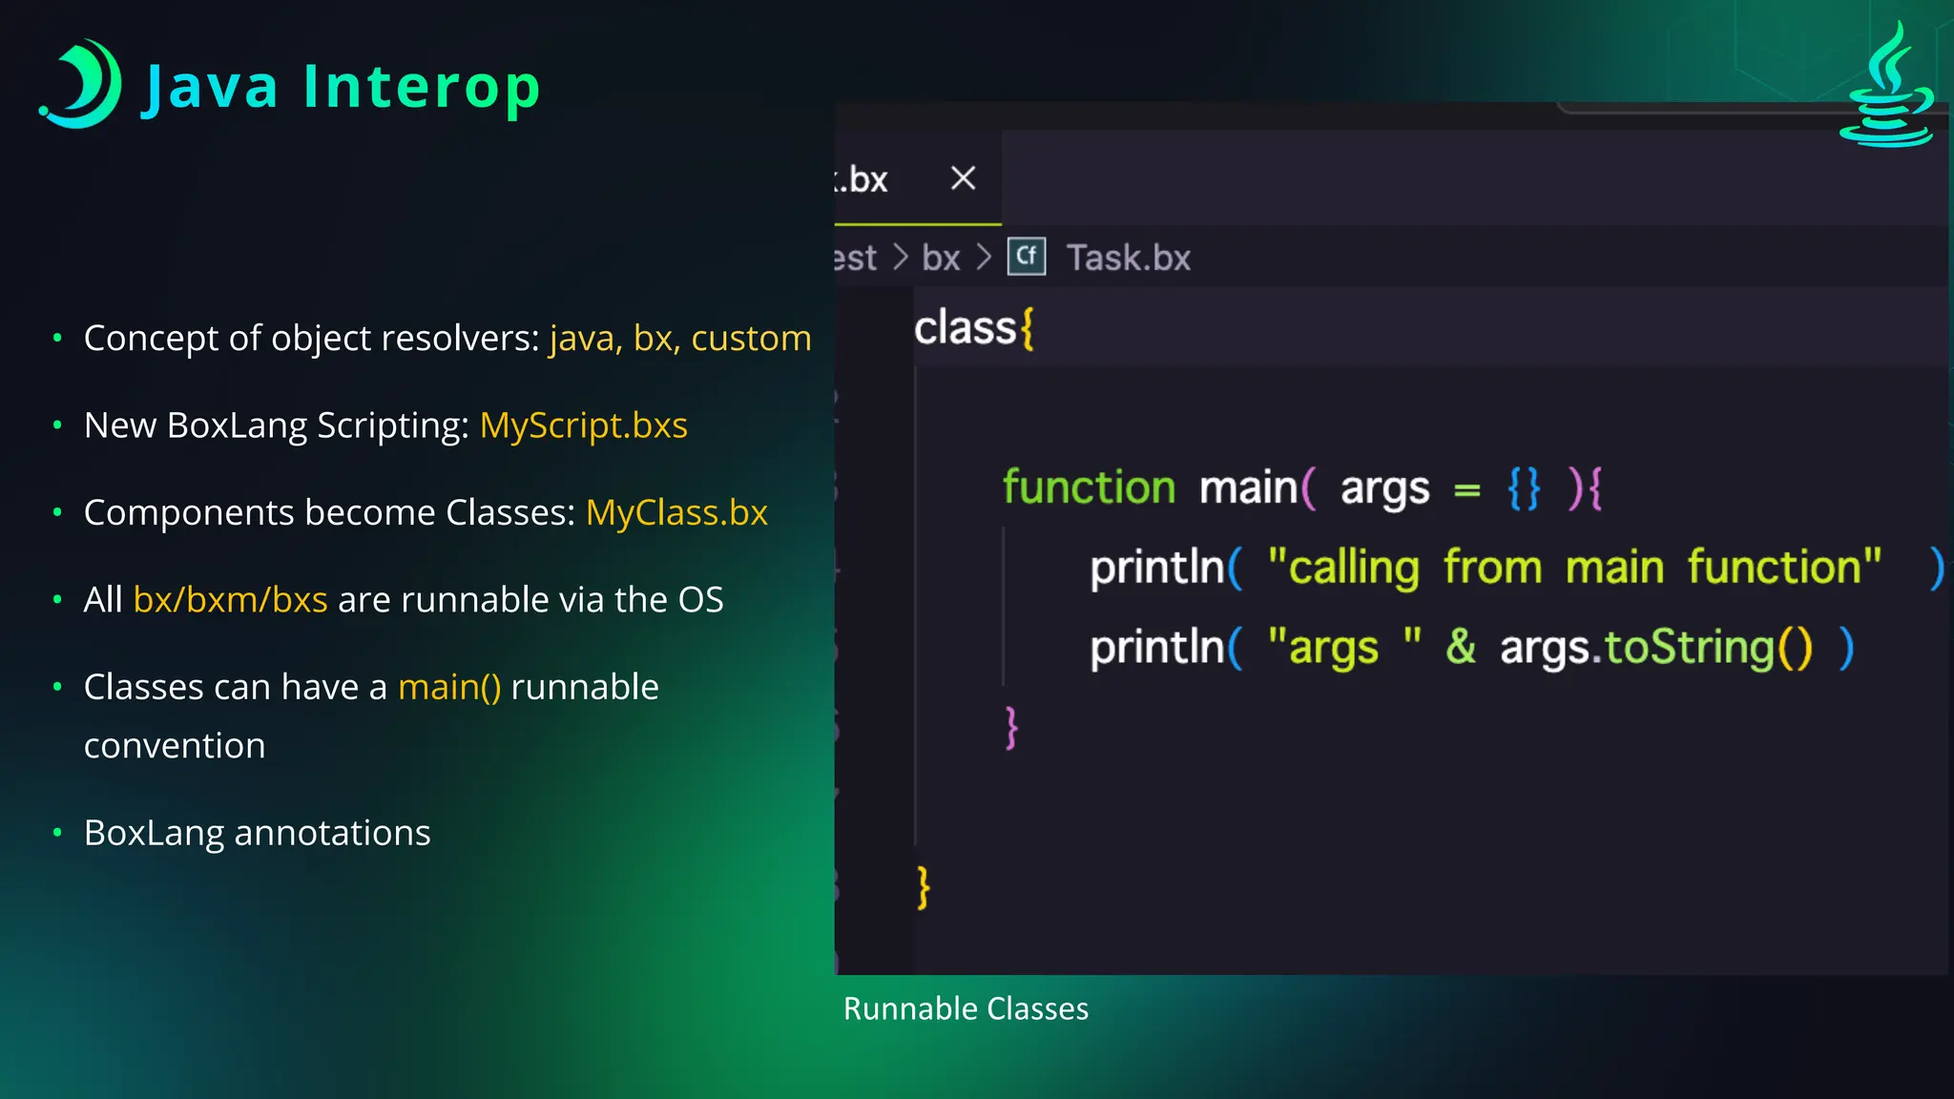Image resolution: width=1954 pixels, height=1099 pixels.
Task: Close the .bx editor tab
Action: pos(963,178)
